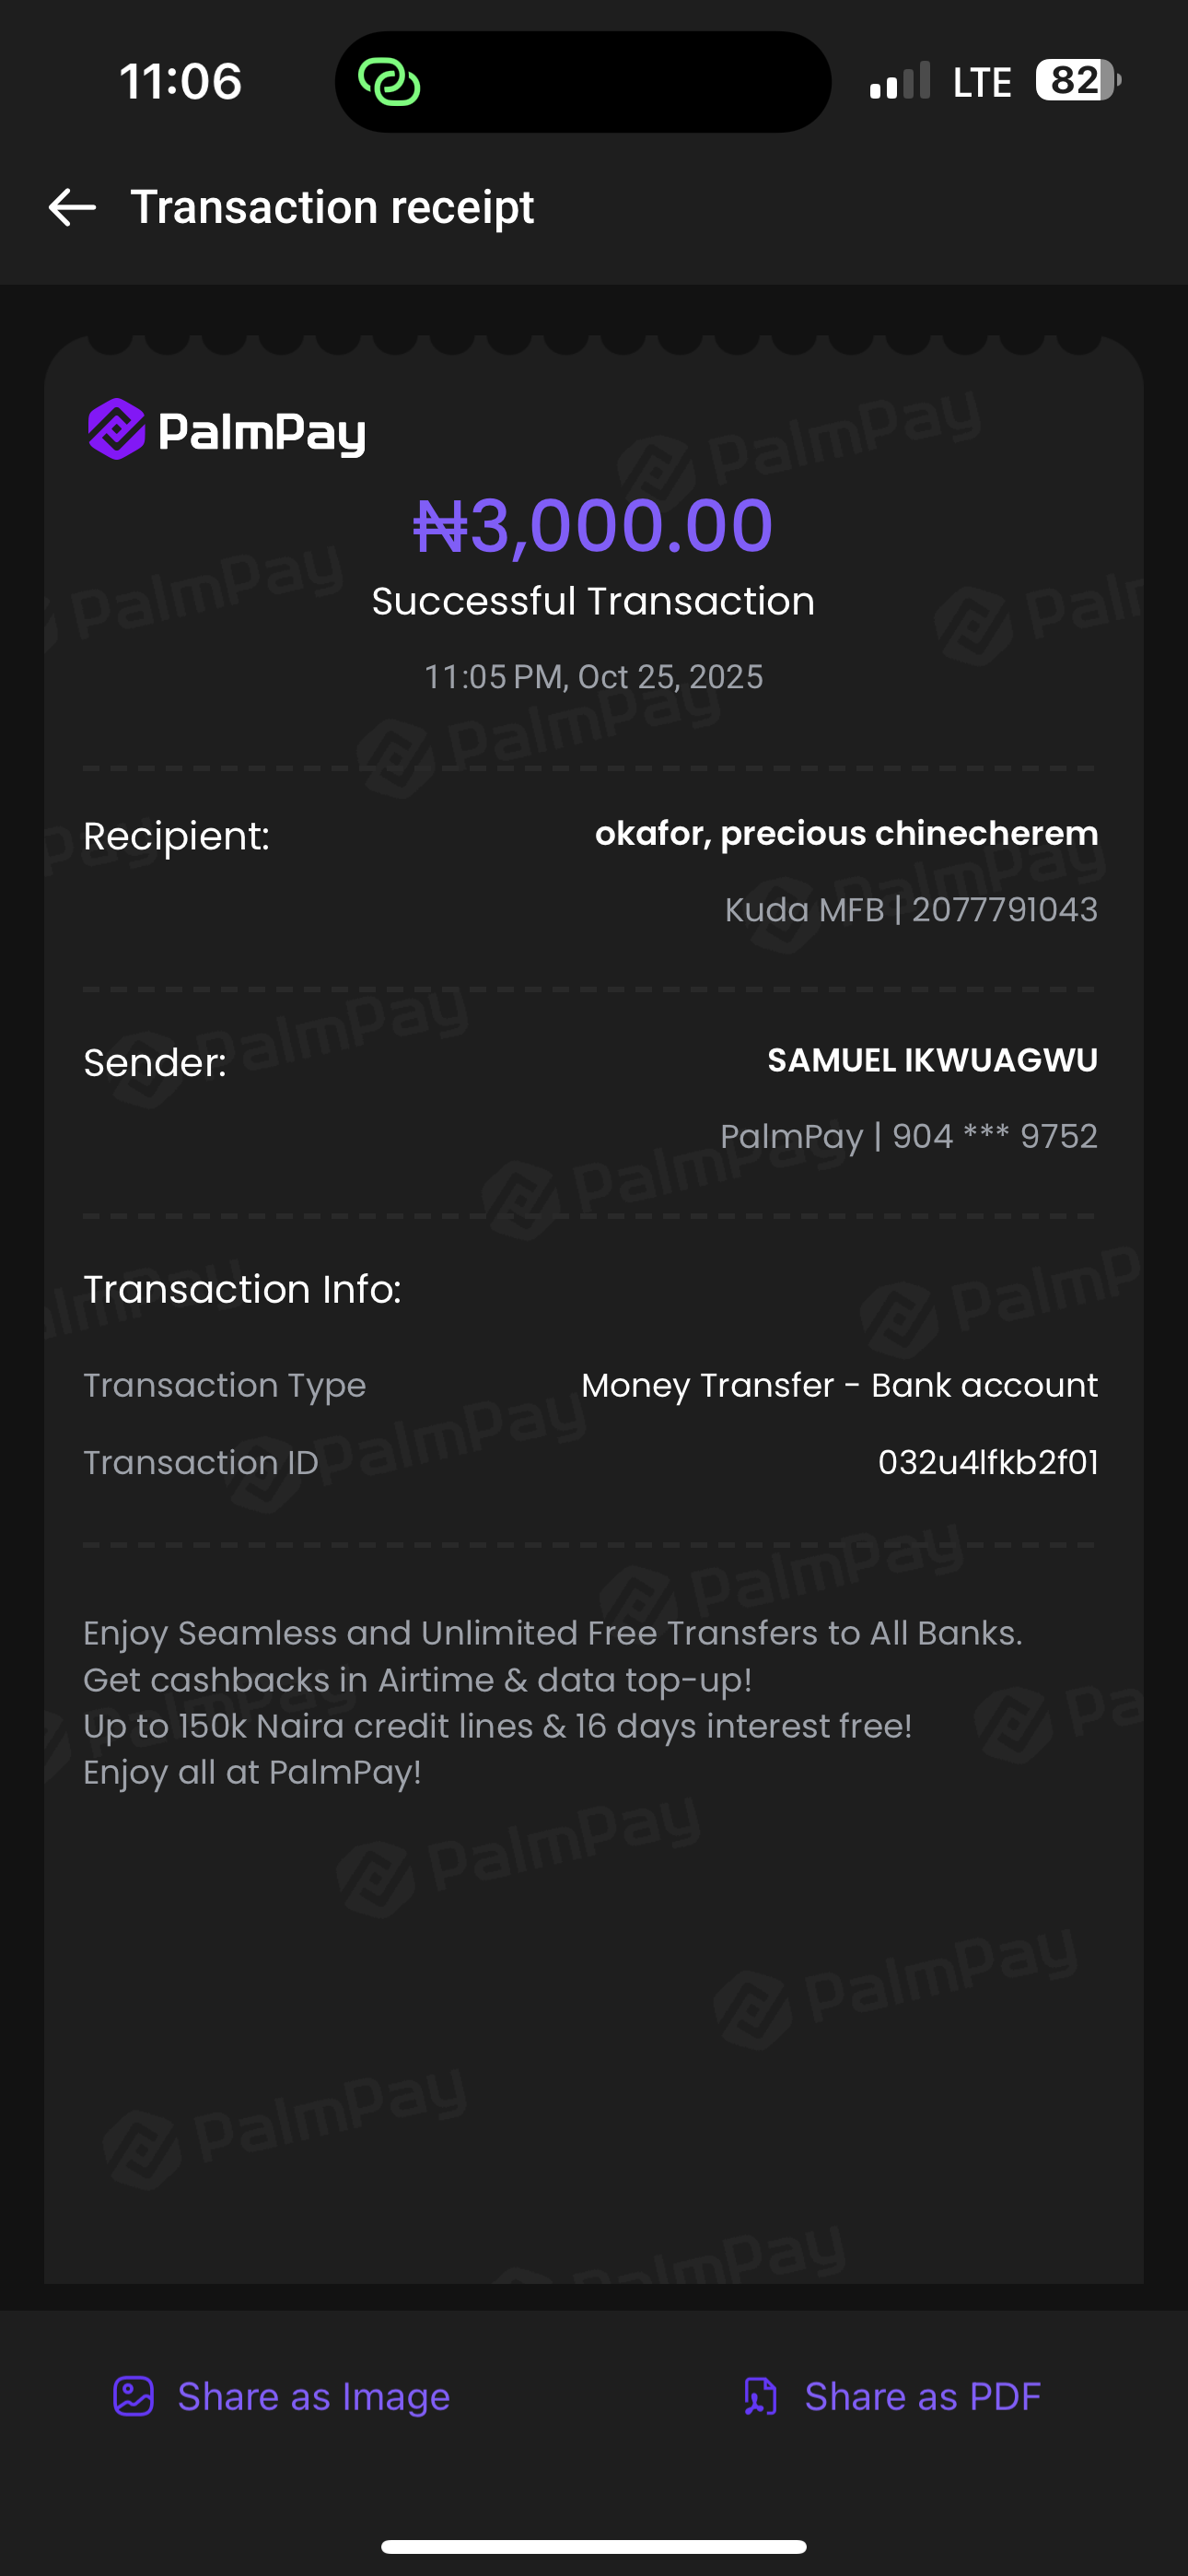Viewport: 1188px width, 2576px height.
Task: Tap the status bar clock showing 11:06
Action: point(181,81)
